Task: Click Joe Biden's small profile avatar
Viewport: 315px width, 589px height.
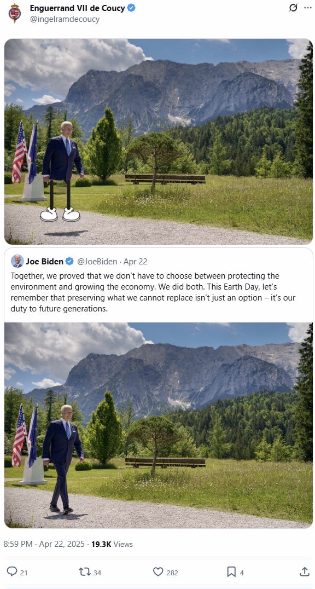Action: [x=17, y=261]
